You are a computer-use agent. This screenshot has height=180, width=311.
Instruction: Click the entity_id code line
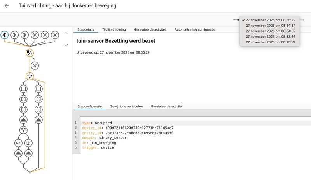tap(128, 133)
